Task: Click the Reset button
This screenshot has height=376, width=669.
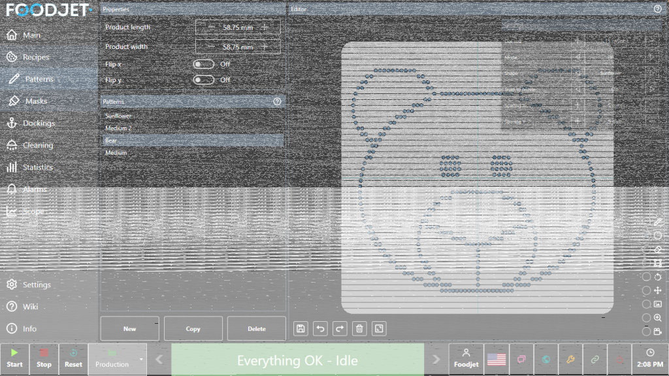Action: [73, 359]
